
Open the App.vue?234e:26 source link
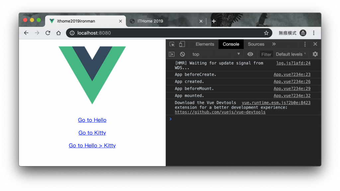pyautogui.click(x=292, y=81)
